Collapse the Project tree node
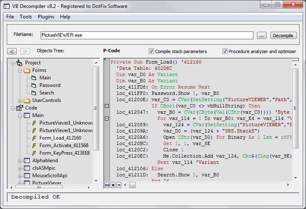306x209 pixels. tap(13, 63)
